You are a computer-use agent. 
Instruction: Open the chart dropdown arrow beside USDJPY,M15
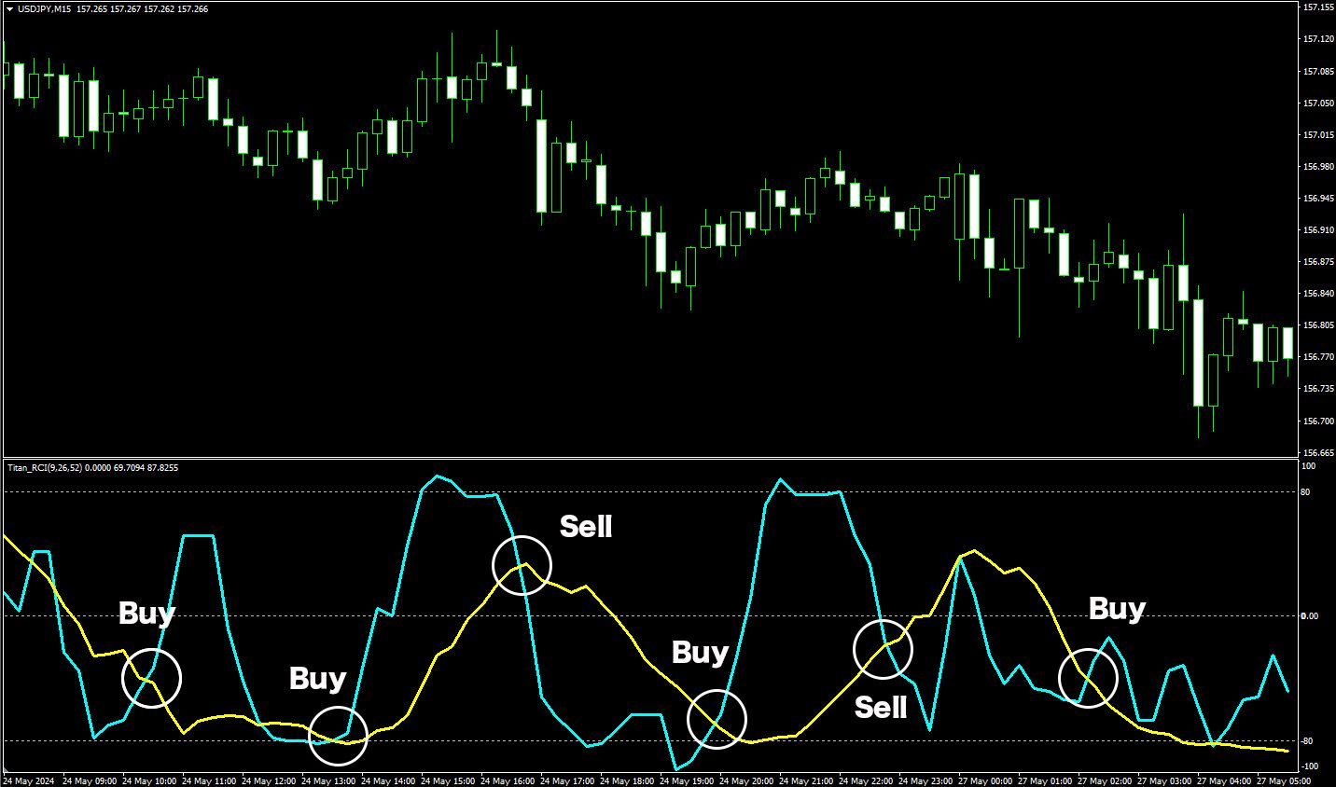coord(11,11)
